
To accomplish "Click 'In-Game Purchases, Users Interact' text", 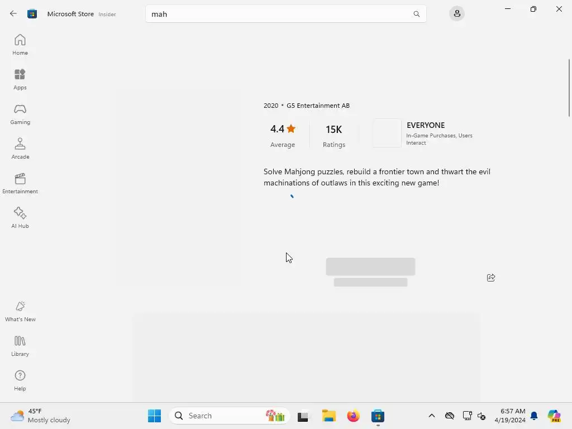I will pos(439,139).
